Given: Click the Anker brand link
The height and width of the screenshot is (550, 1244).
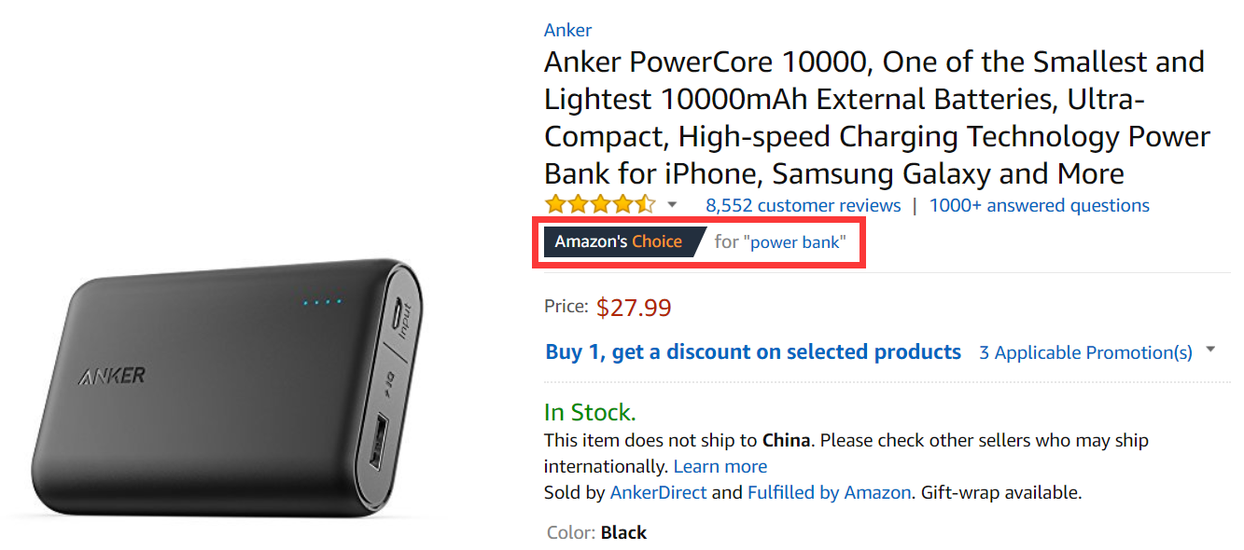Looking at the screenshot, I should [568, 30].
